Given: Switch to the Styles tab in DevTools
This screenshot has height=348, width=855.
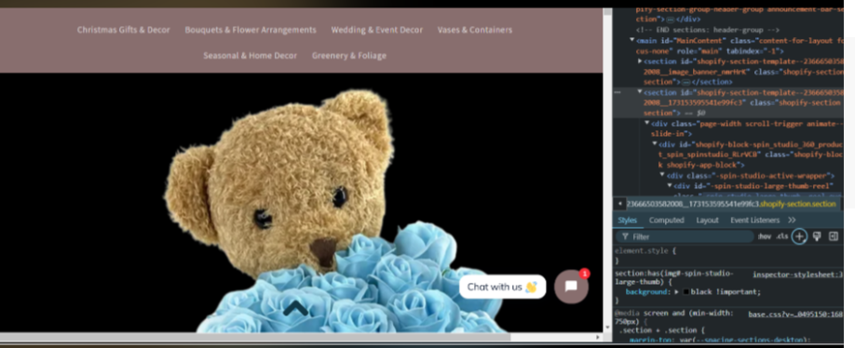Looking at the screenshot, I should pos(627,220).
